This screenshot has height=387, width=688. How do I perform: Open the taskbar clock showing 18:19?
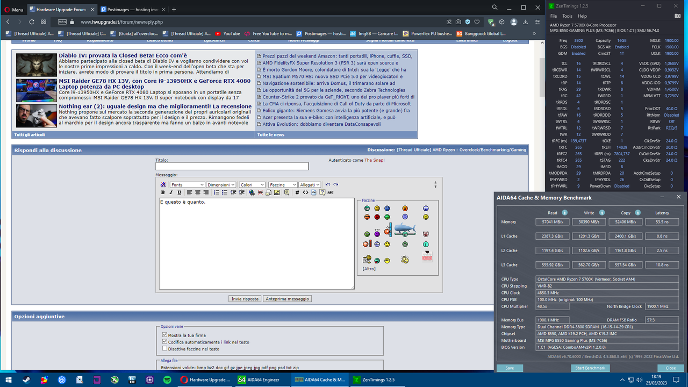656,379
